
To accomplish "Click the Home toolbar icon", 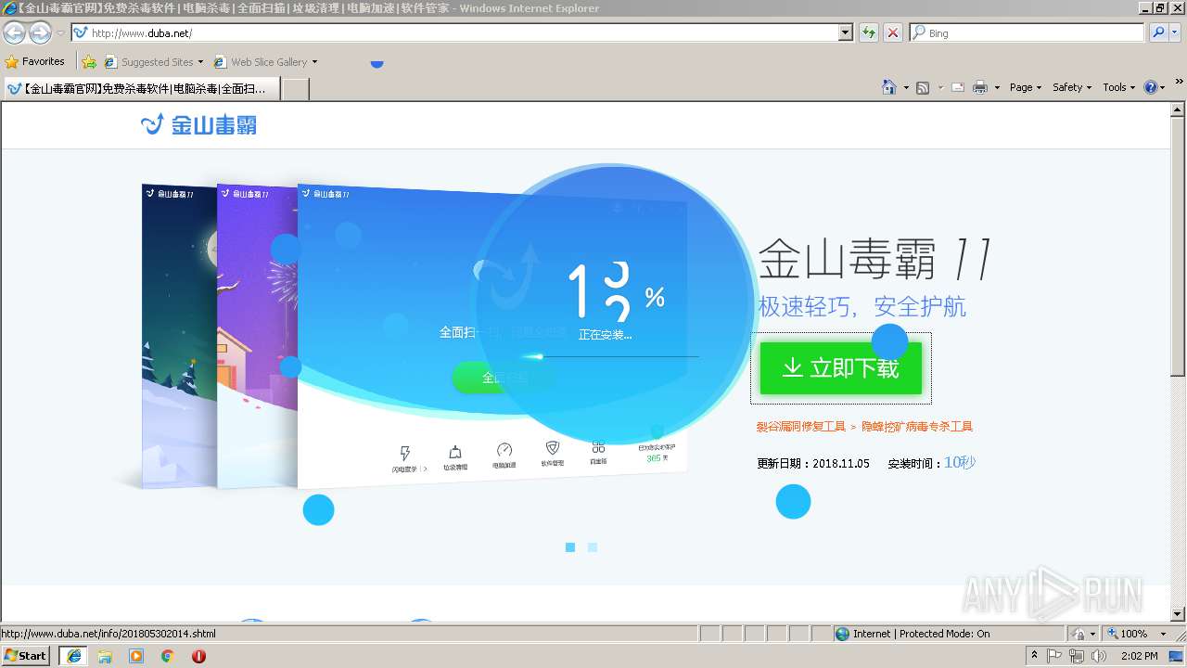I will [x=888, y=87].
